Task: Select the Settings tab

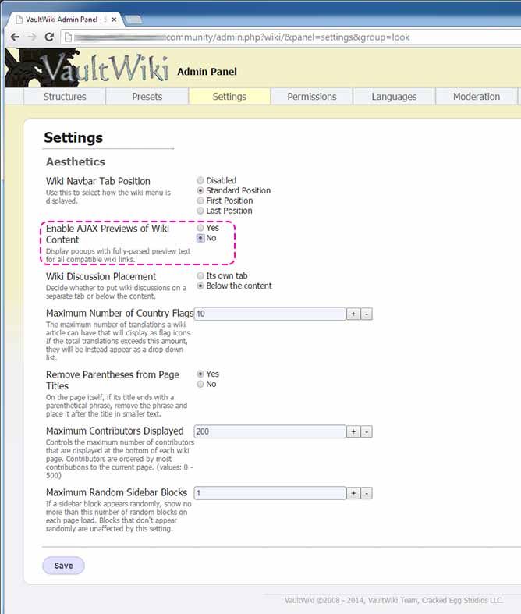Action: pyautogui.click(x=229, y=96)
